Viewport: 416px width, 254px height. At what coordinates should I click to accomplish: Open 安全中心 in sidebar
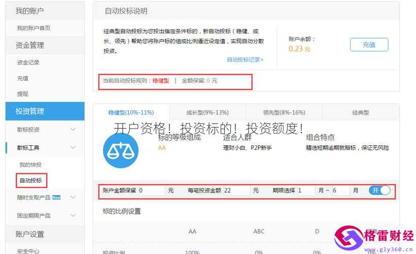pyautogui.click(x=28, y=251)
